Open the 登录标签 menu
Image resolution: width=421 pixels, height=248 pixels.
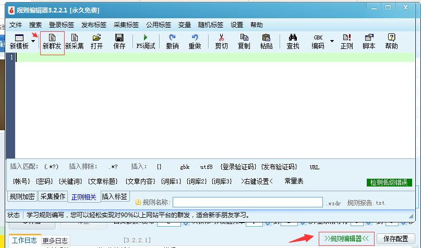pos(62,24)
